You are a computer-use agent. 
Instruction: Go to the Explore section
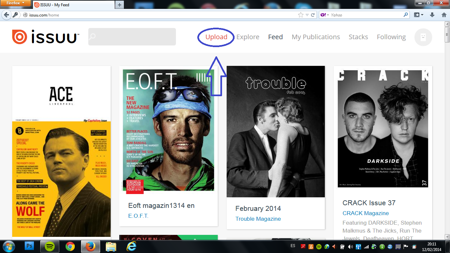pyautogui.click(x=248, y=37)
